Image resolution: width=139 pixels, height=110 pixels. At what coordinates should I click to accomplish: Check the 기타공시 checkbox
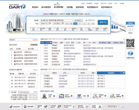pos(63,28)
